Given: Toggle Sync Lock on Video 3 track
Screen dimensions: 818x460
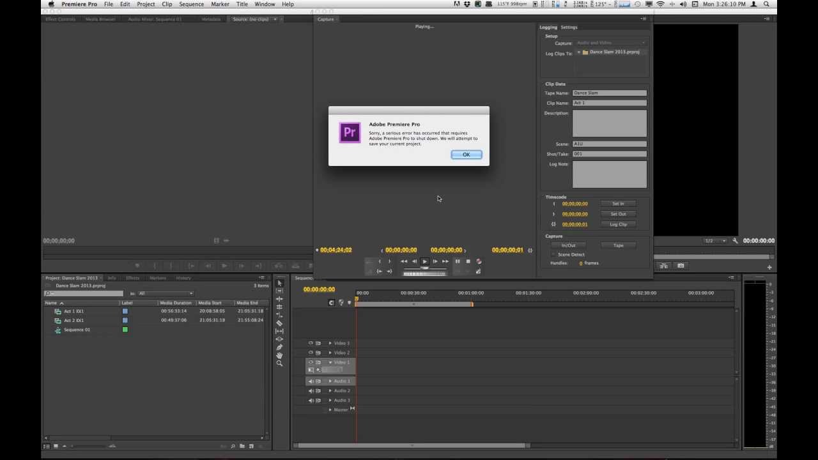Looking at the screenshot, I should click(x=318, y=343).
